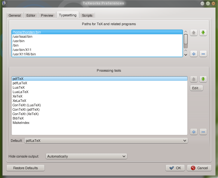Viewport: 218px width, 178px height.
Task: Click Edit... button for processing tool
Action: (197, 88)
